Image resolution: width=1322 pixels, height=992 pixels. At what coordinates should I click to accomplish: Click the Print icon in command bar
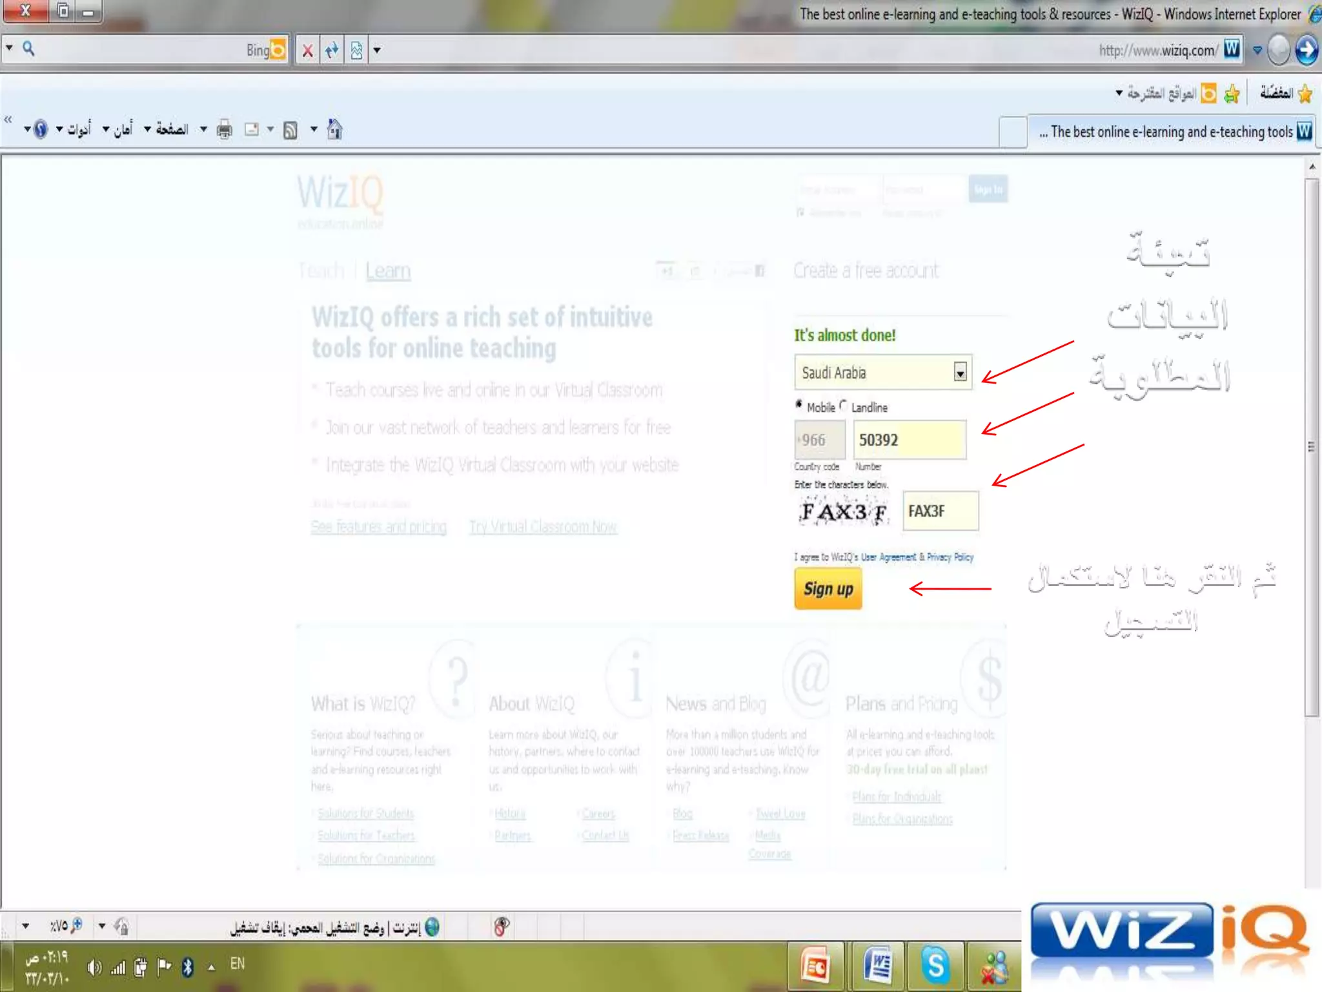point(224,130)
